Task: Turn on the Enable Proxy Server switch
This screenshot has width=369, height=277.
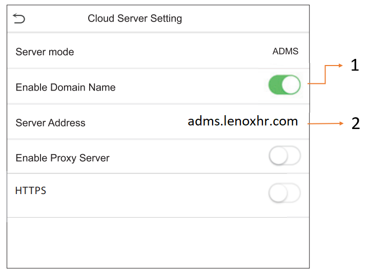Action: pyautogui.click(x=284, y=156)
